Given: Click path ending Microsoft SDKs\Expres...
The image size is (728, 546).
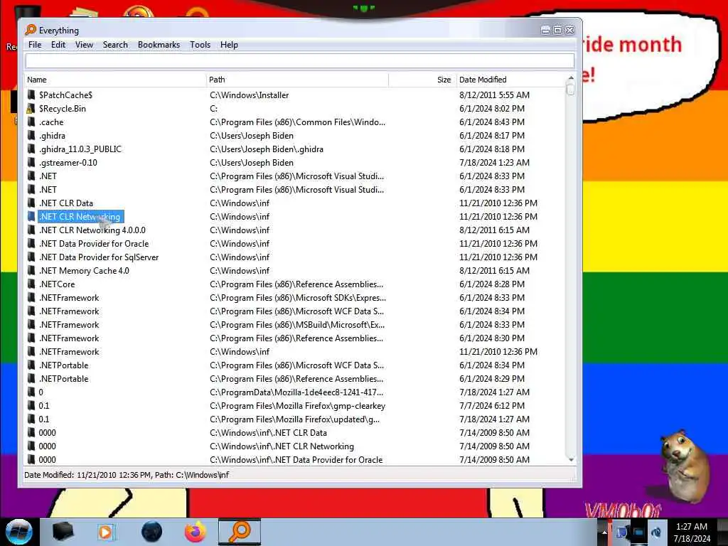Looking at the screenshot, I should [x=298, y=297].
